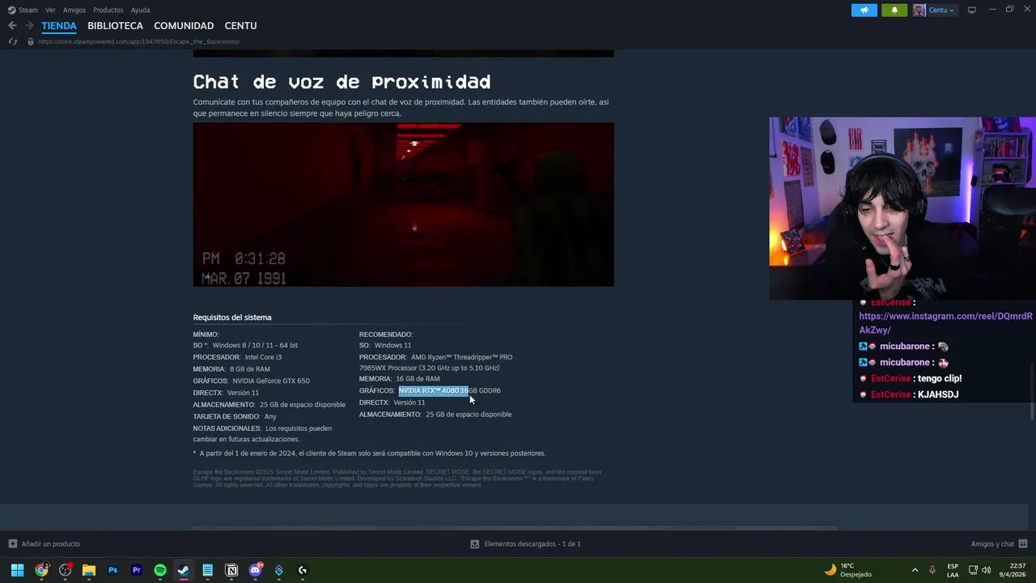Click the page vertical scrollbar thumb
Screen dimensions: 1036x583
(x=1032, y=393)
